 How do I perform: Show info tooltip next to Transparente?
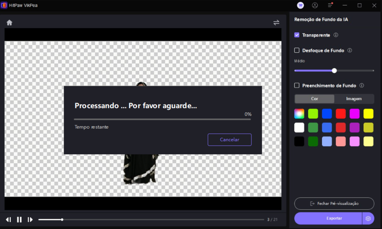[336, 35]
